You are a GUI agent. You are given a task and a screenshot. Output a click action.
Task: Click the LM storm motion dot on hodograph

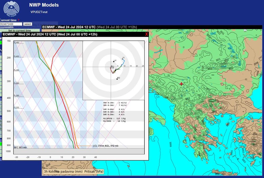[x=114, y=62]
